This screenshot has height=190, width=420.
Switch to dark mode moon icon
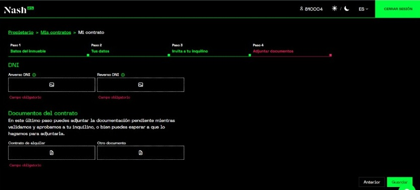[347, 9]
